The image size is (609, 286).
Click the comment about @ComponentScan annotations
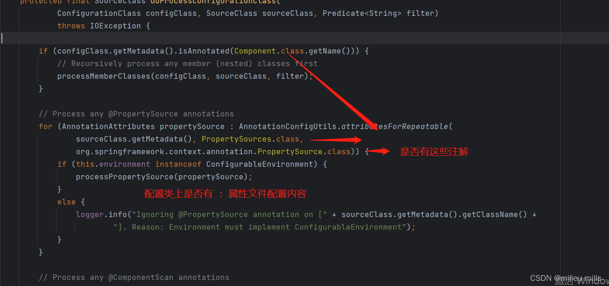[x=134, y=277]
